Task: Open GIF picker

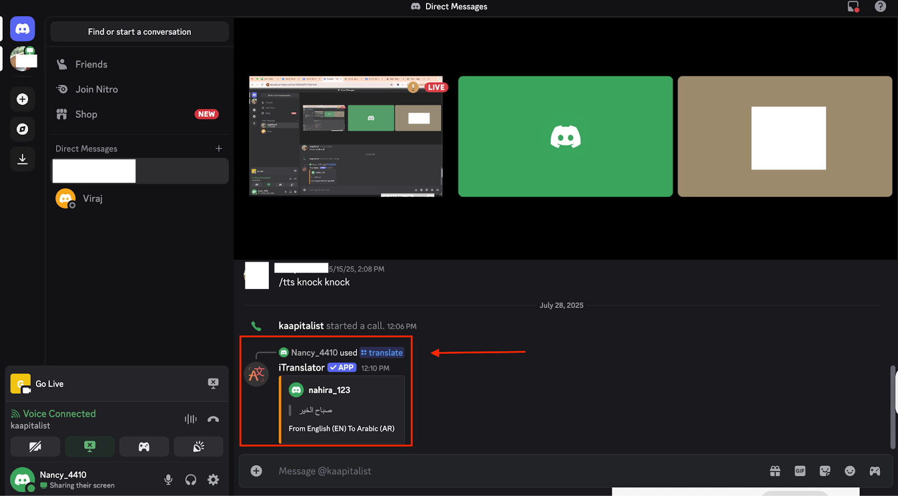Action: point(800,471)
